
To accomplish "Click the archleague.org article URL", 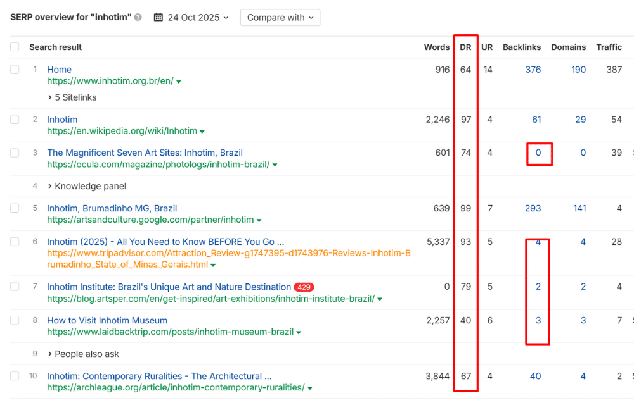I will pyautogui.click(x=176, y=387).
